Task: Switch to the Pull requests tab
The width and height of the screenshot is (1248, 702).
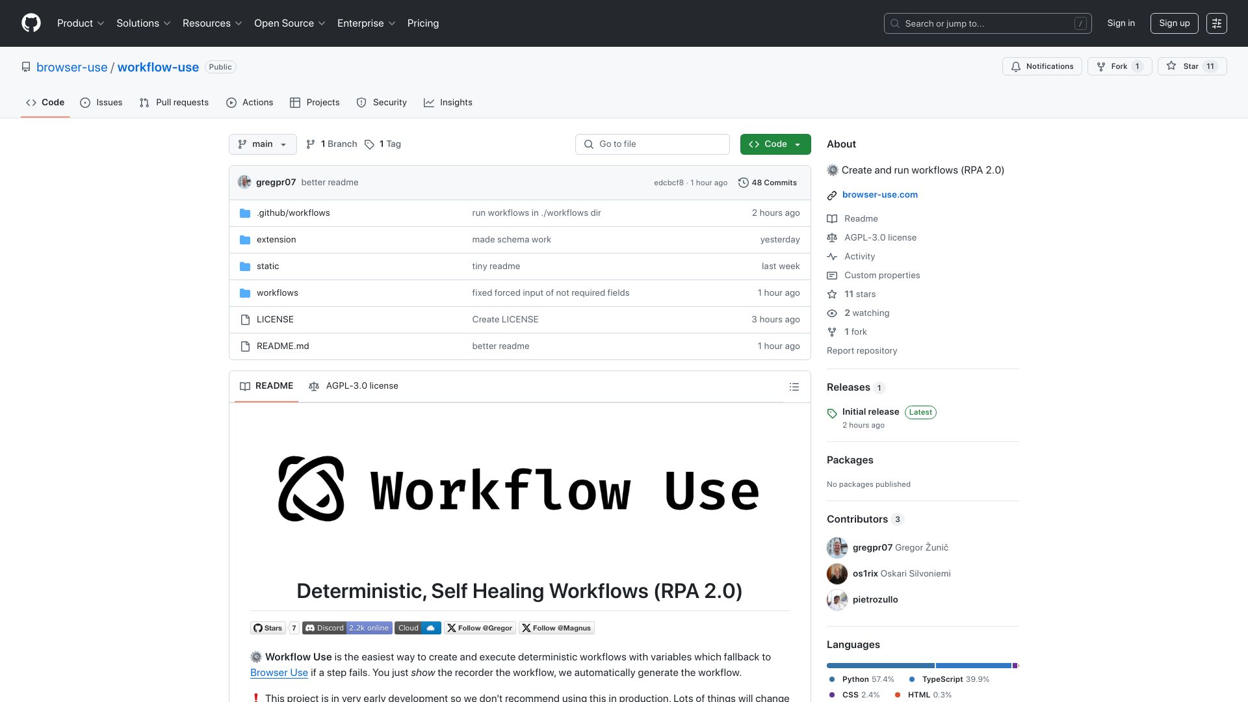Action: (174, 103)
